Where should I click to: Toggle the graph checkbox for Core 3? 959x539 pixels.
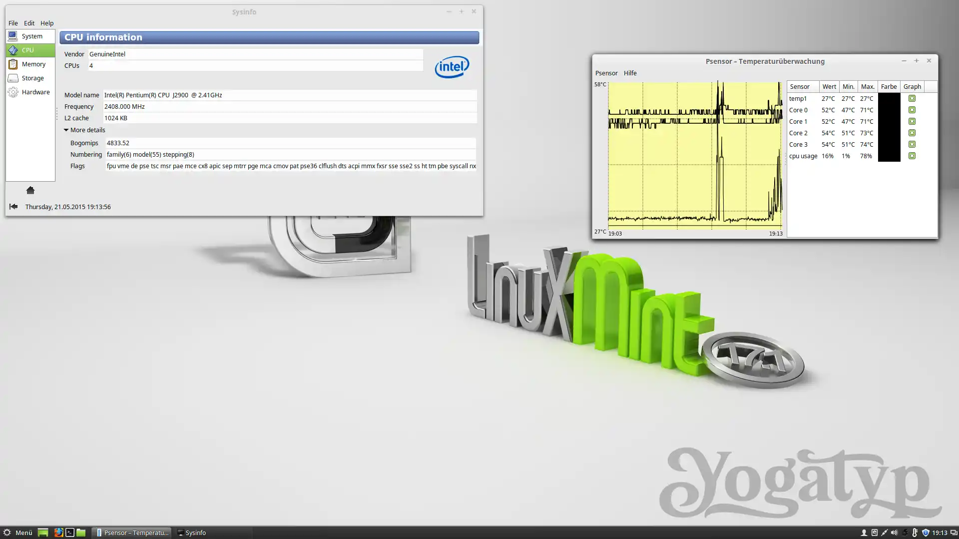912,144
